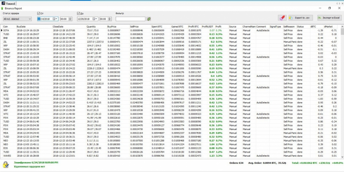Click the Total +0.061062 BTC summary

point(317,163)
